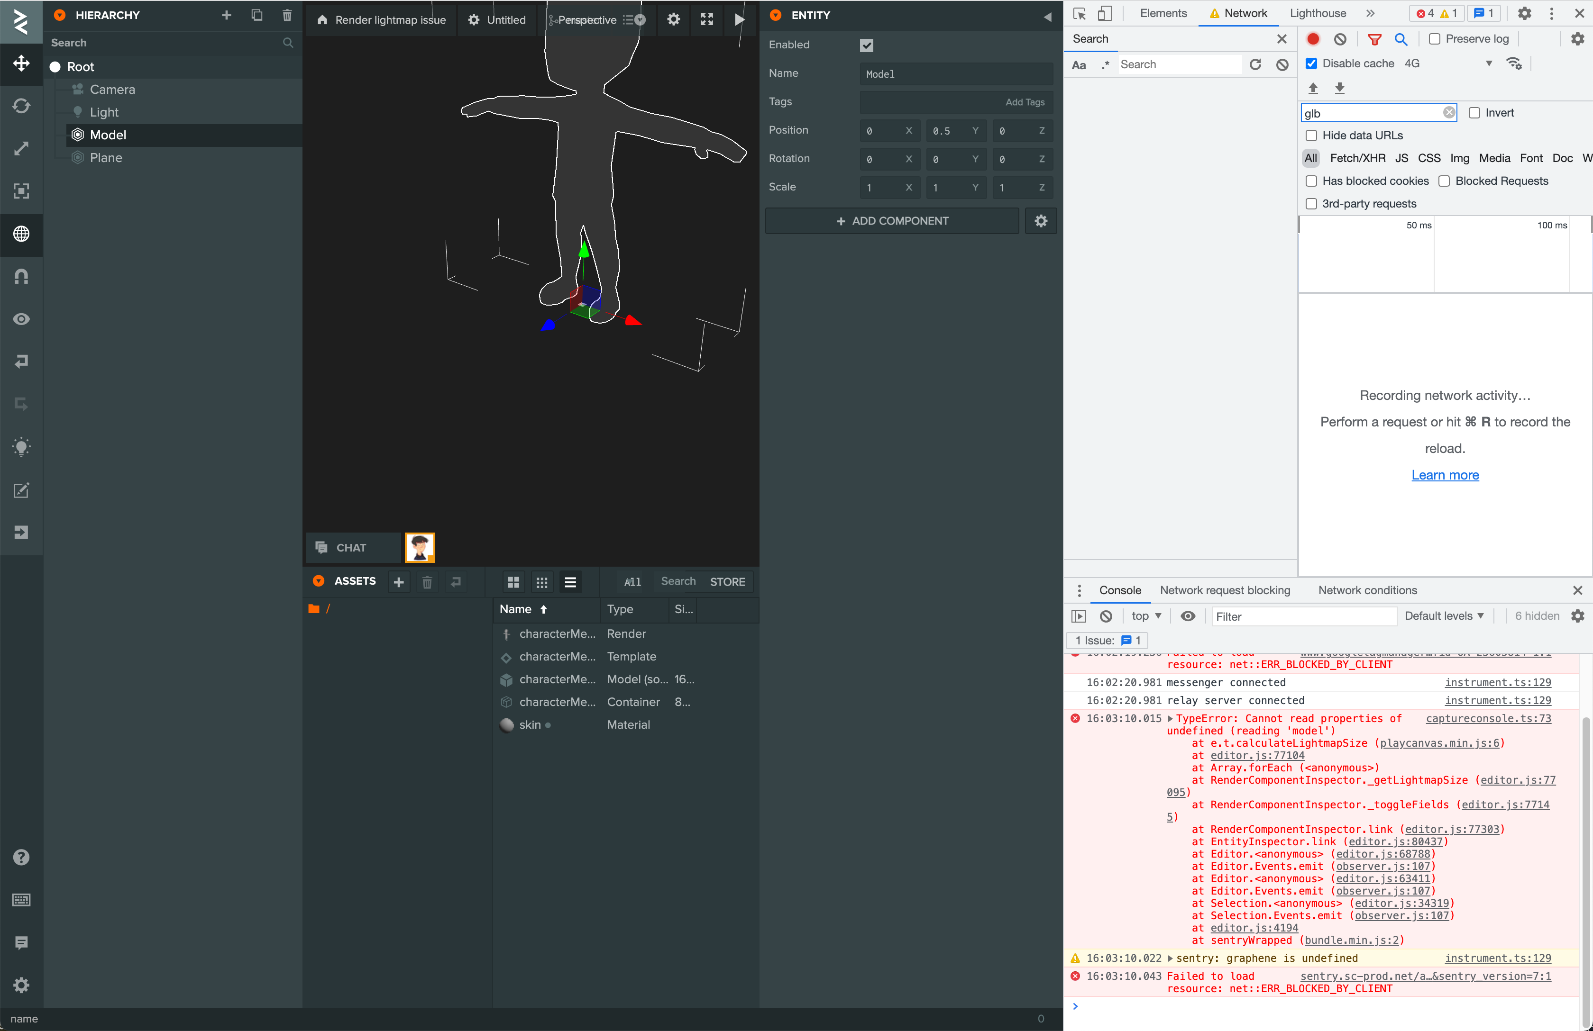Open viewport settings gear
Image resolution: width=1593 pixels, height=1031 pixels.
coord(673,19)
